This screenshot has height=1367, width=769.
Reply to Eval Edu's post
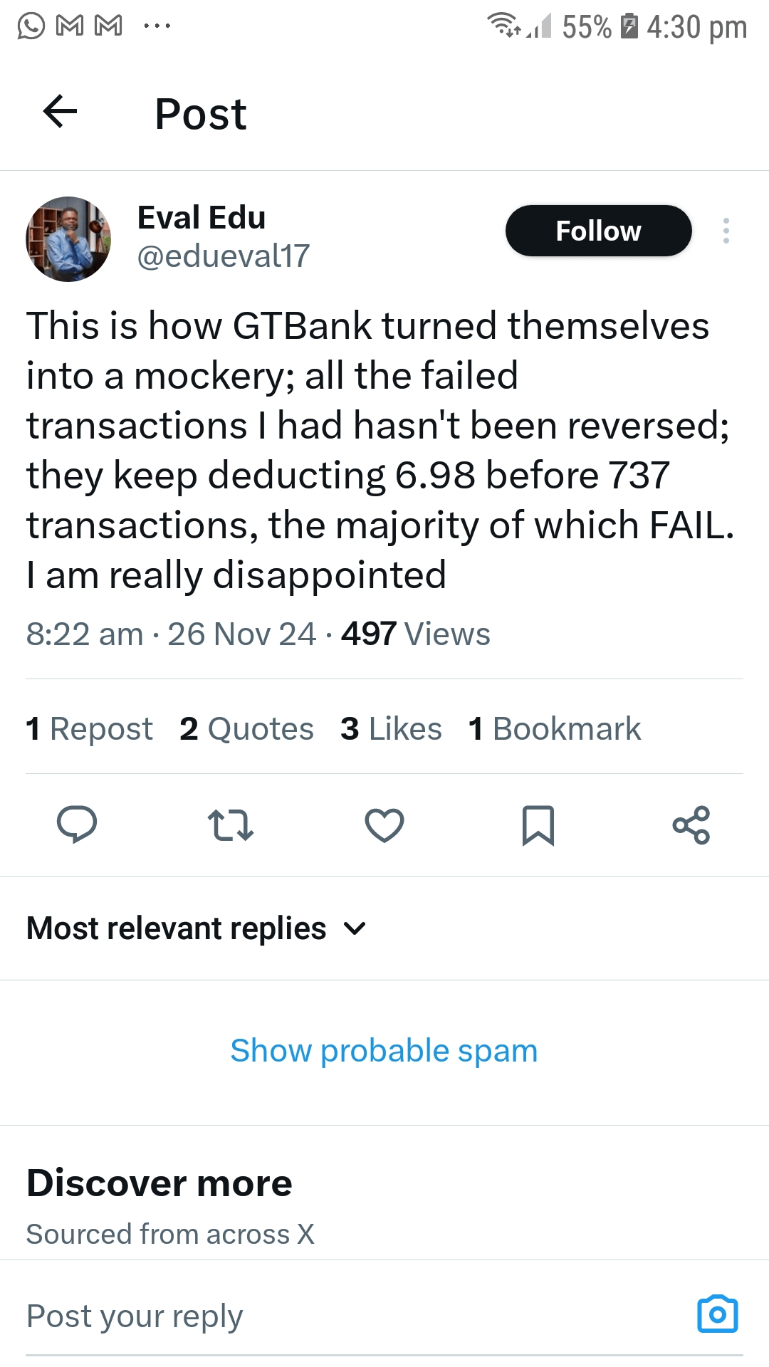[x=77, y=826]
